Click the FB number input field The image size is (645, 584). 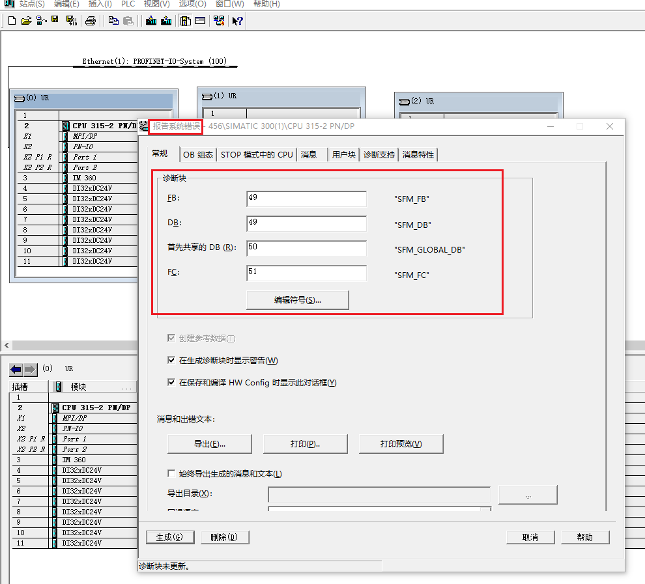[306, 199]
